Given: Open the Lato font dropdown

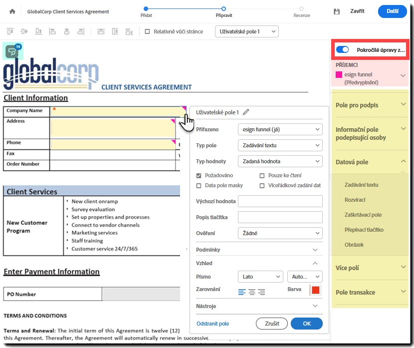Looking at the screenshot, I should point(260,277).
